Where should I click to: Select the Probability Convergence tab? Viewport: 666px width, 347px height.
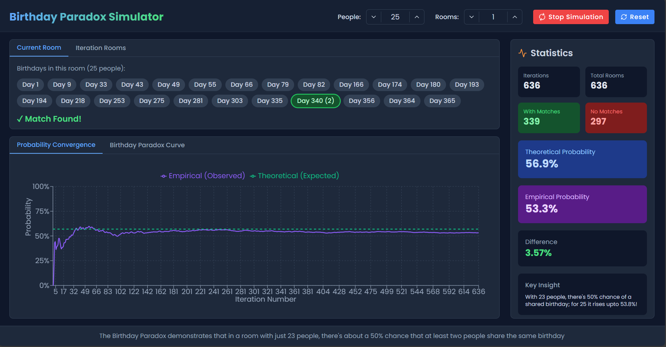coord(56,145)
